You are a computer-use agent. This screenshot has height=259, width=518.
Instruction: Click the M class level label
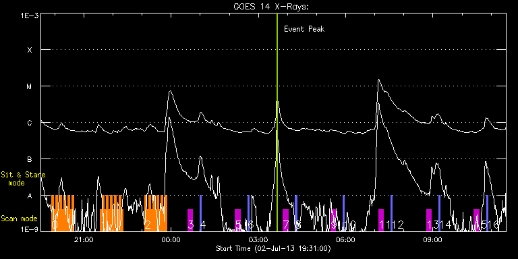[x=30, y=86]
